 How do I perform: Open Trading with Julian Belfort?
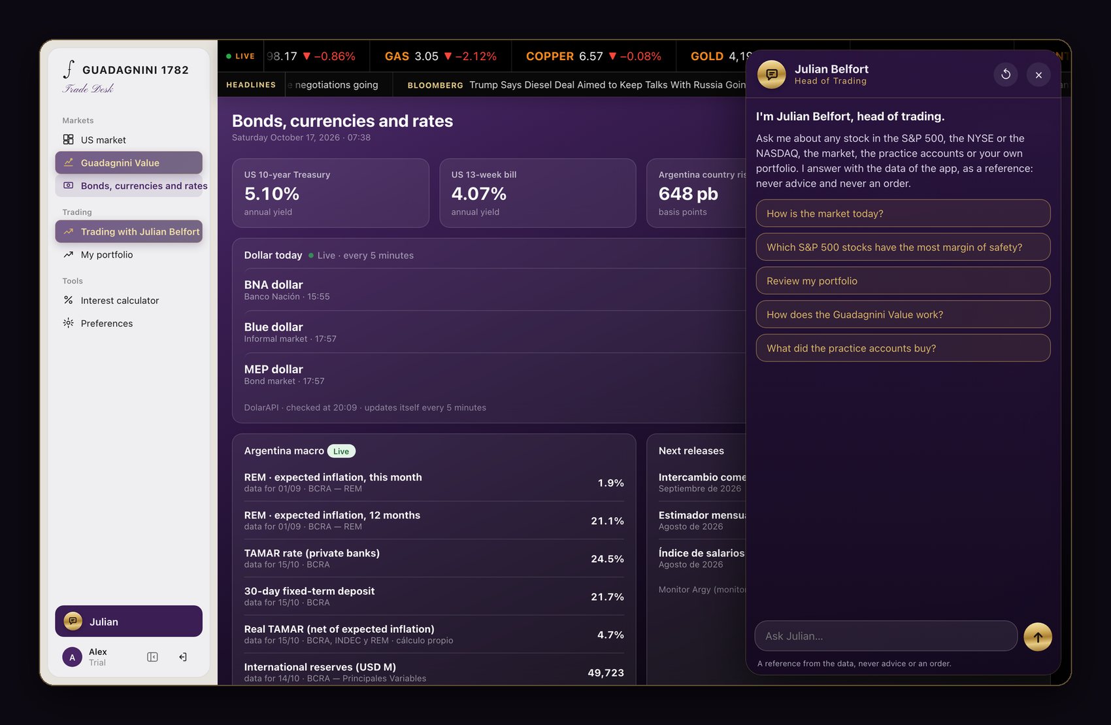coord(129,231)
